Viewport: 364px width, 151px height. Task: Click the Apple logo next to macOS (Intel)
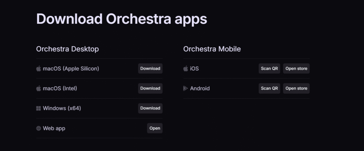pyautogui.click(x=38, y=88)
